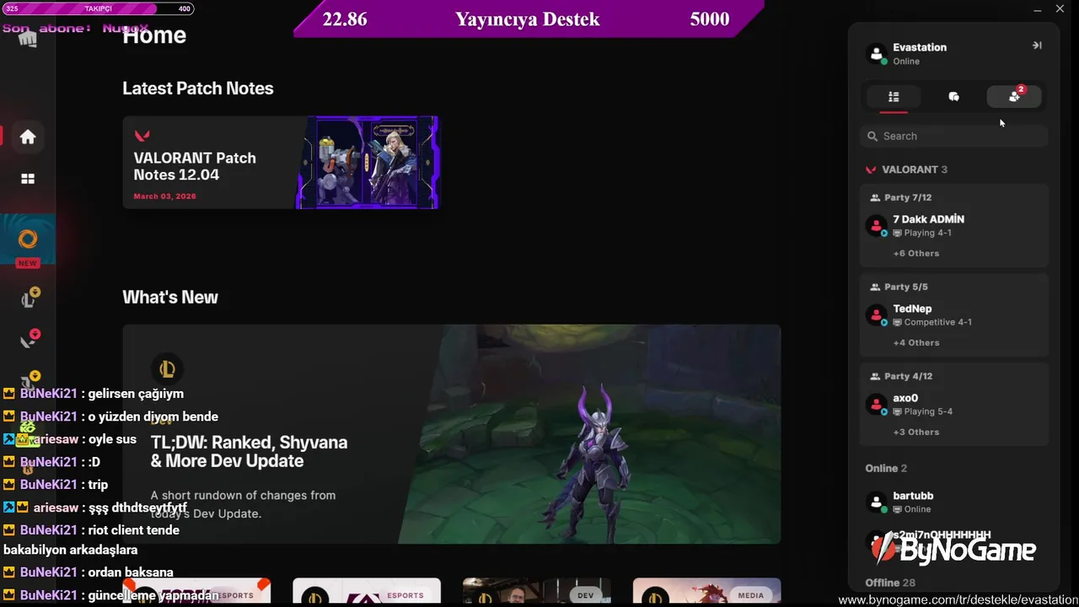Click Party 7/12 header

tap(901, 197)
